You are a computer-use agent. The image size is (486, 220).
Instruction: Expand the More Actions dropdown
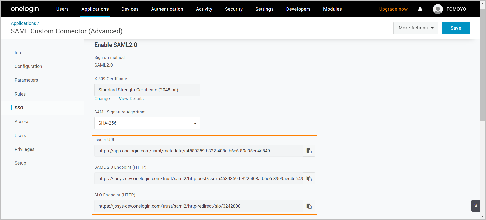[416, 28]
